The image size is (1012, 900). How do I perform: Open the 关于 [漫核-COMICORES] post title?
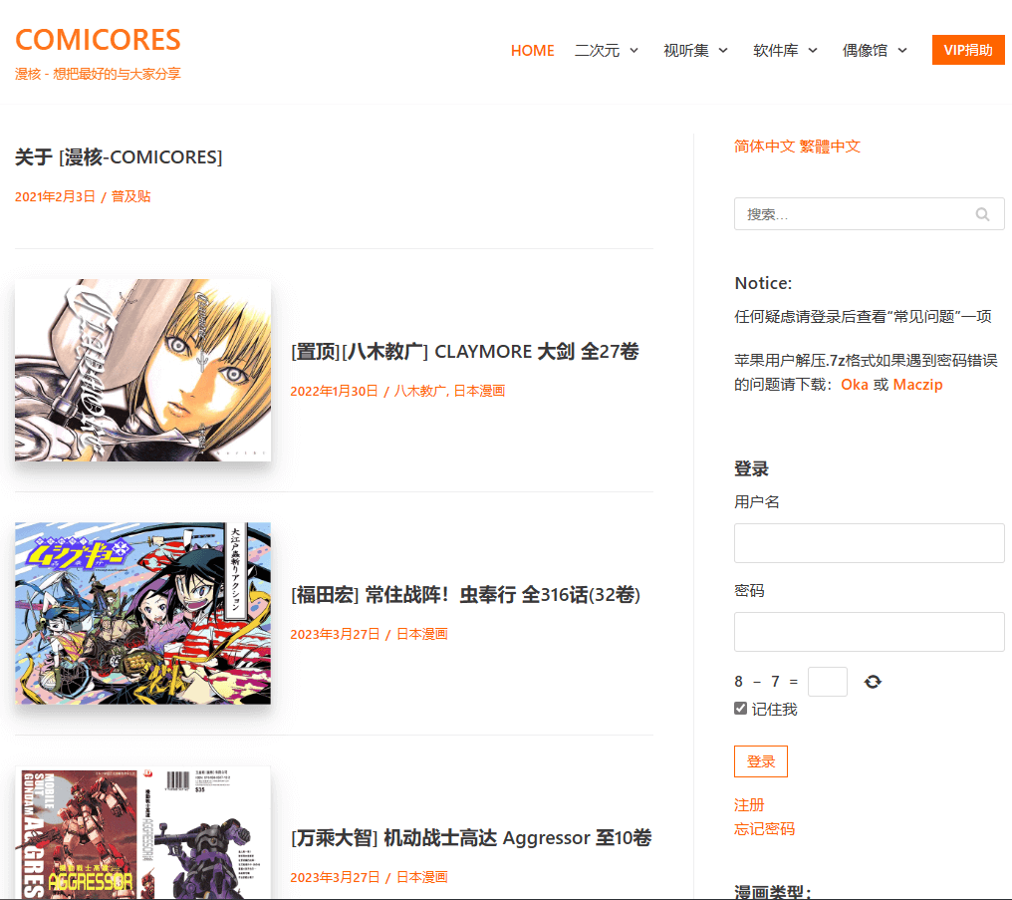click(119, 156)
